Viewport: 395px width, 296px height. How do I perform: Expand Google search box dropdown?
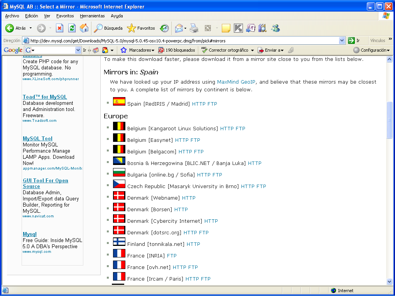pyautogui.click(x=78, y=50)
